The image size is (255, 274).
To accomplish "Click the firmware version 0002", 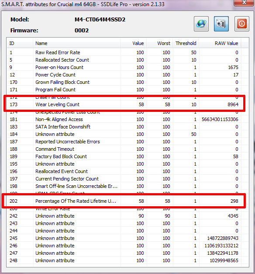I will [x=82, y=31].
